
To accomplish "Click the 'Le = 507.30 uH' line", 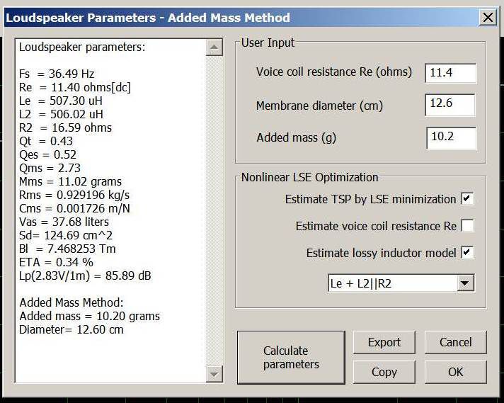I will [x=61, y=101].
